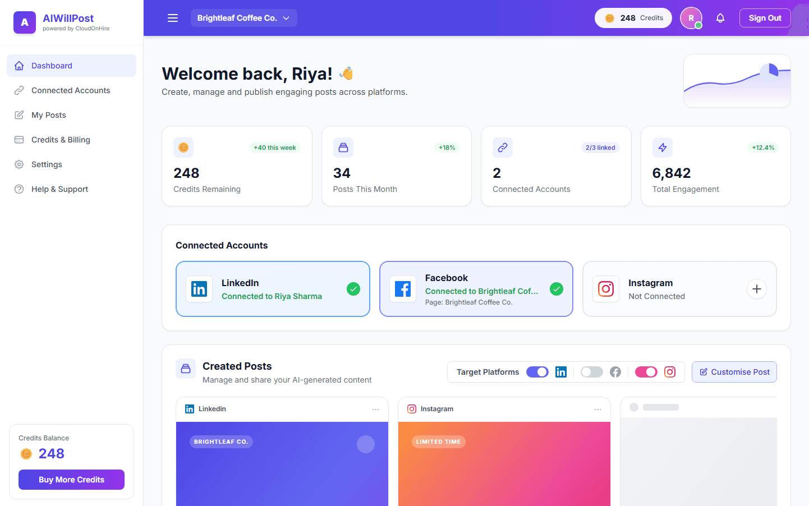Image resolution: width=809 pixels, height=506 pixels.
Task: Click the +12.4% badge
Action: [x=763, y=148]
